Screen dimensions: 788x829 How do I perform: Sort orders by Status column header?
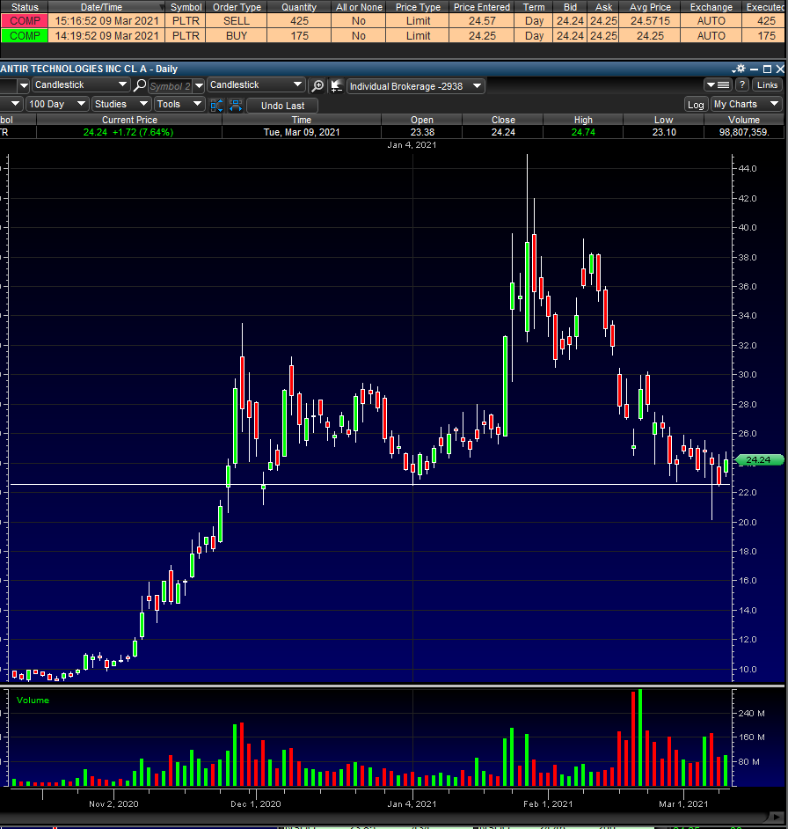25,7
